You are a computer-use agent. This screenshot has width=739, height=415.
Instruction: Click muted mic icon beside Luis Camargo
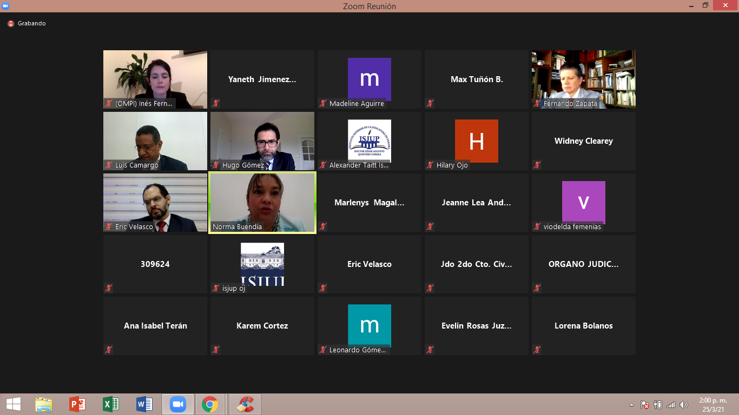[109, 165]
